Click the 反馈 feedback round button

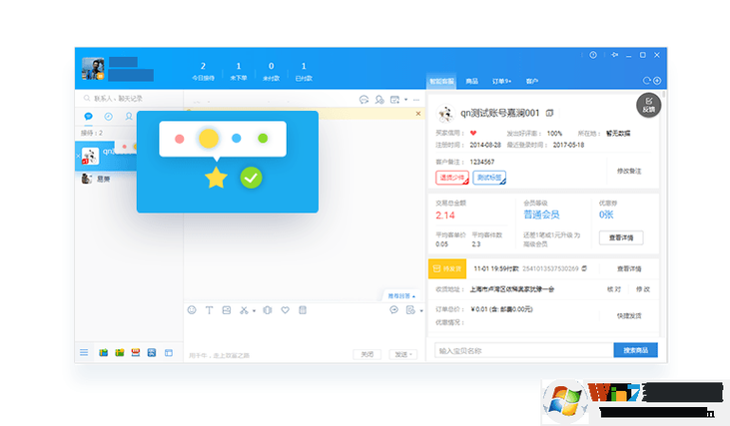(x=648, y=106)
